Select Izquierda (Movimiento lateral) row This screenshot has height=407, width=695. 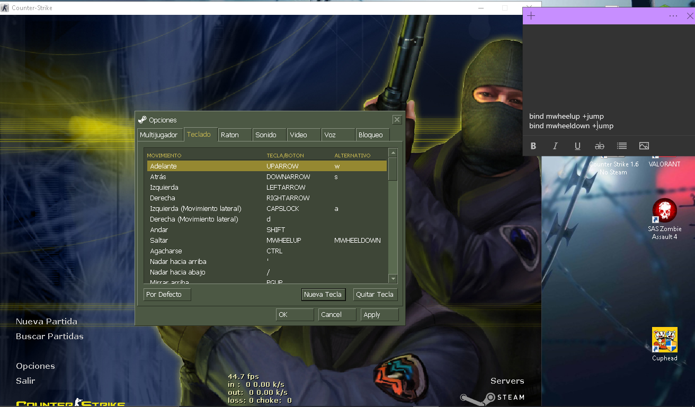[267, 208]
